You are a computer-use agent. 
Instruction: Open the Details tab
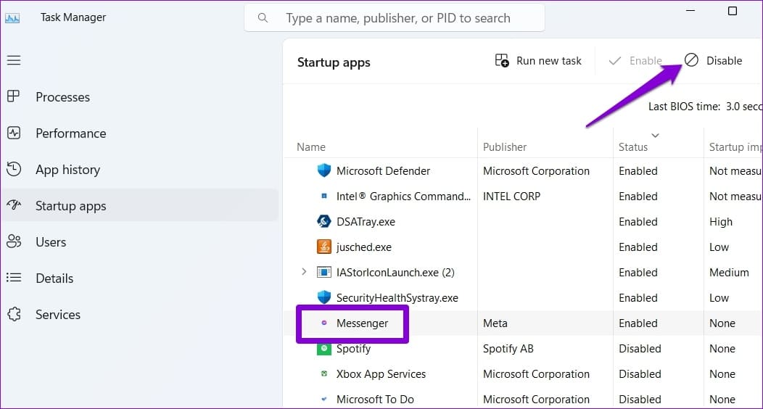click(140, 278)
